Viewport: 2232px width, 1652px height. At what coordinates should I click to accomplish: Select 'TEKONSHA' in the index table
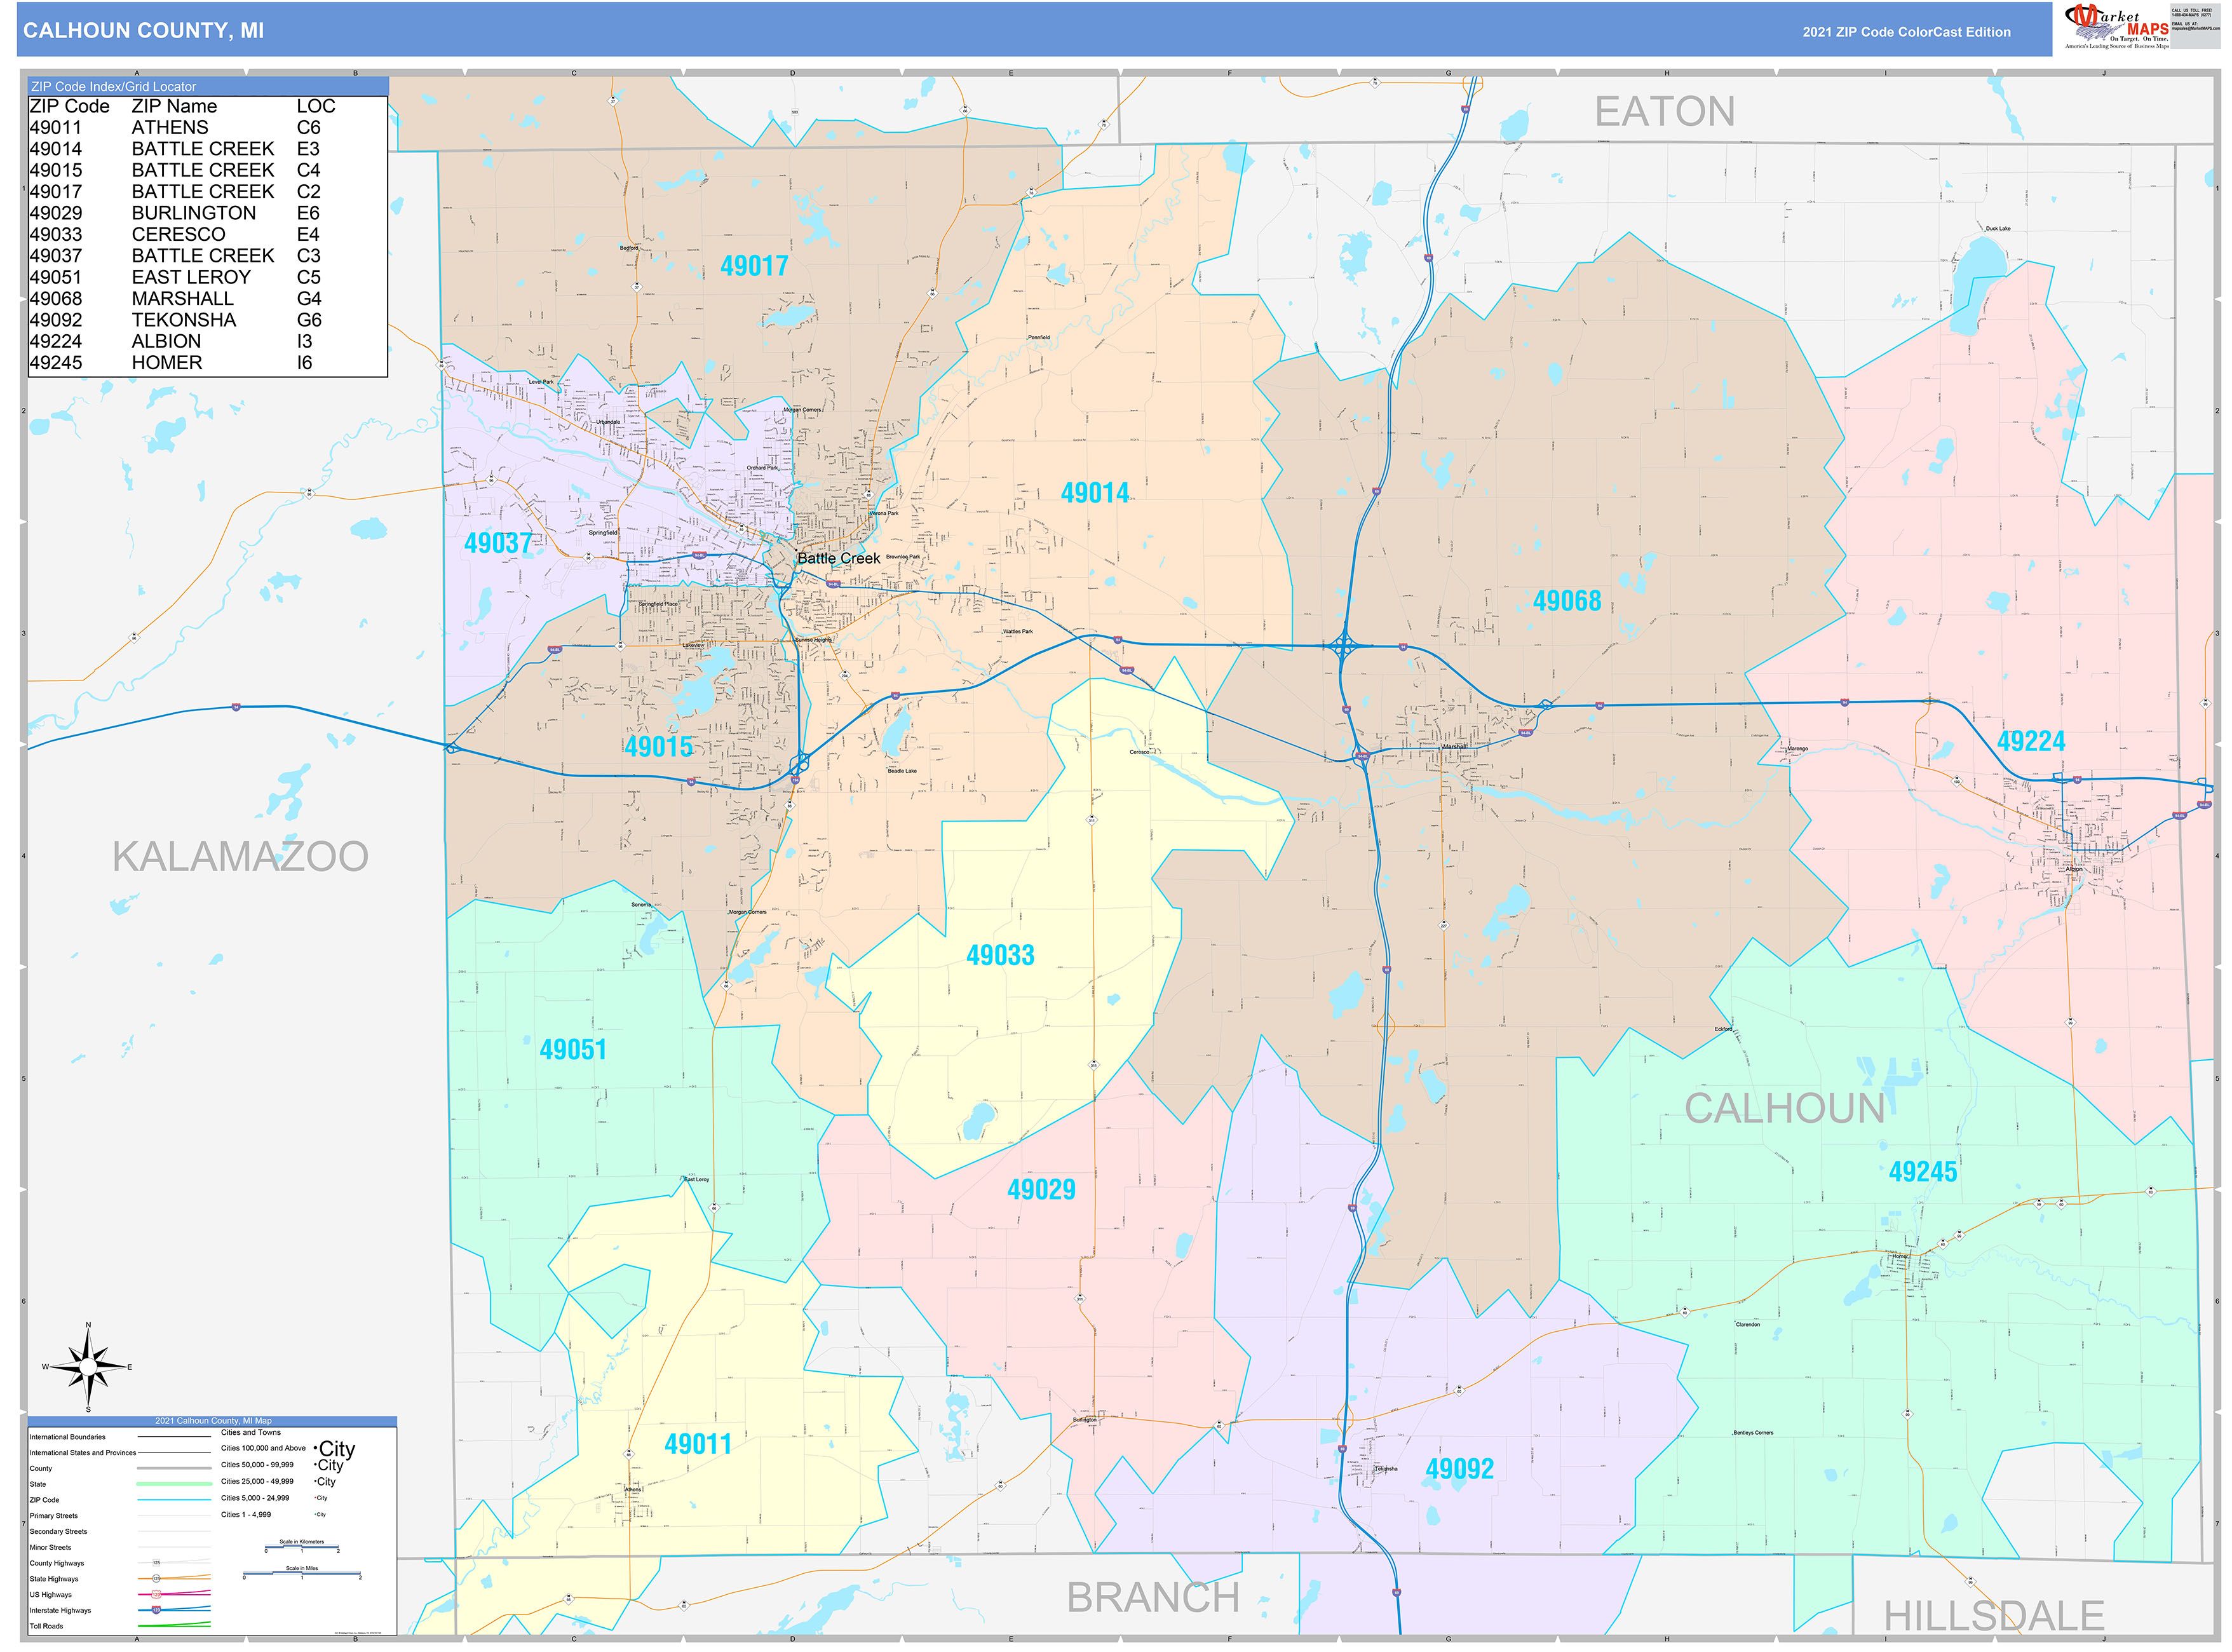pos(184,320)
